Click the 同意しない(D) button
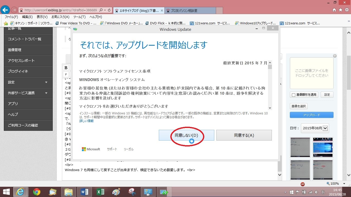The width and height of the screenshot is (351, 197). click(186, 135)
